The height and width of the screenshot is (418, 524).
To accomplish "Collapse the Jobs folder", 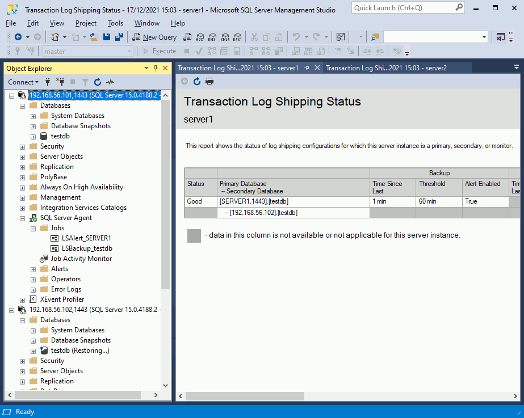I will (x=33, y=229).
